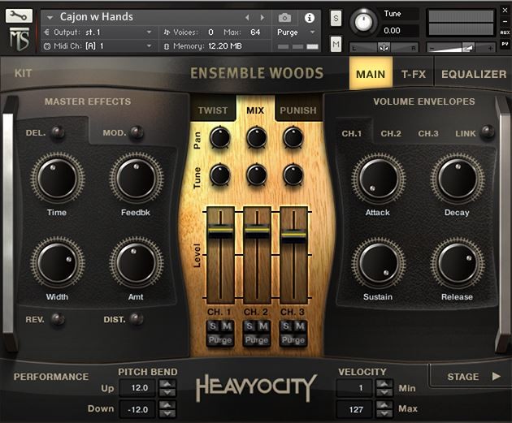This screenshot has width=512, height=423.
Task: Click the KIT label
Action: tap(24, 73)
